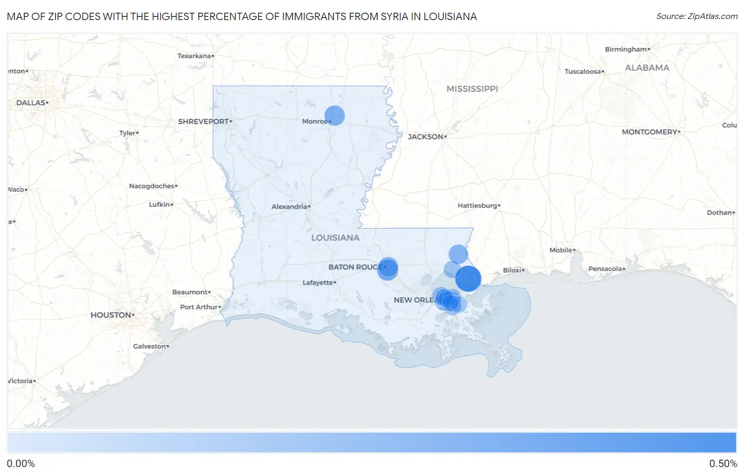Click the bubble marker at Baton Rouge
The image size is (744, 475).
[387, 268]
